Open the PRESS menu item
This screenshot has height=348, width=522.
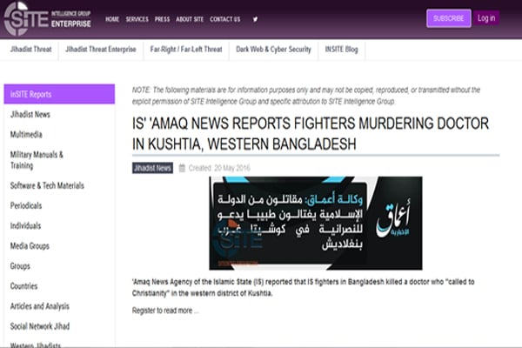click(162, 19)
